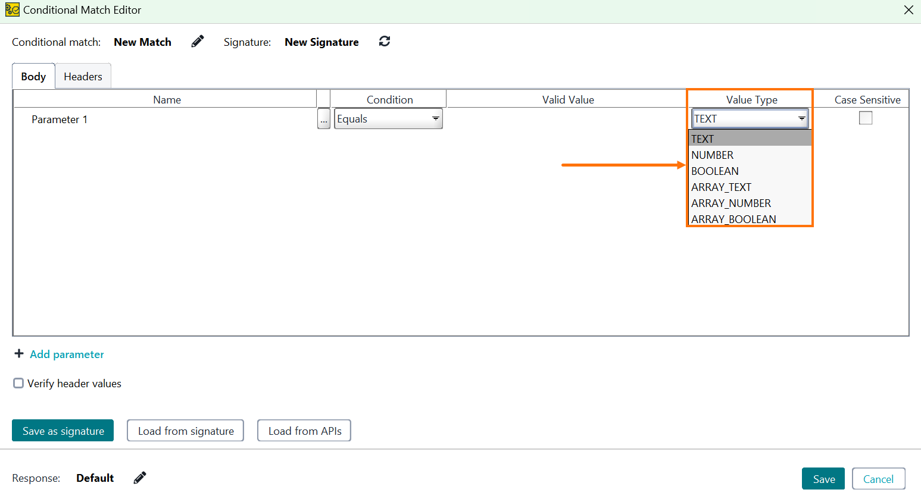This screenshot has height=502, width=921.
Task: Click the Save as signature button
Action: (63, 430)
